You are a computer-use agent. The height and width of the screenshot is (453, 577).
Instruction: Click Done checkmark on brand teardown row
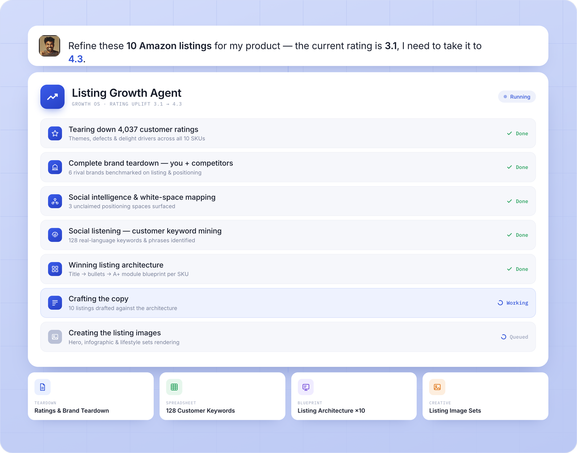(x=509, y=167)
